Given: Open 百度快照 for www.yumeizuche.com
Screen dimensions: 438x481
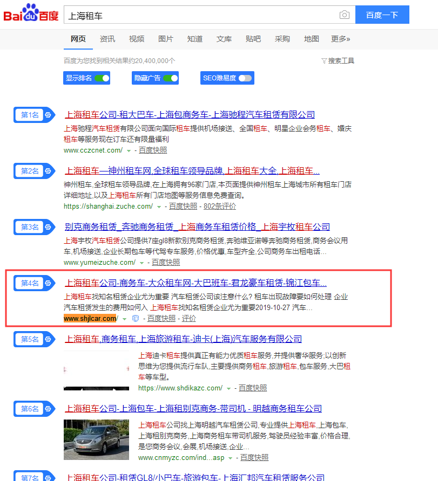Looking at the screenshot, I should click(x=166, y=263).
